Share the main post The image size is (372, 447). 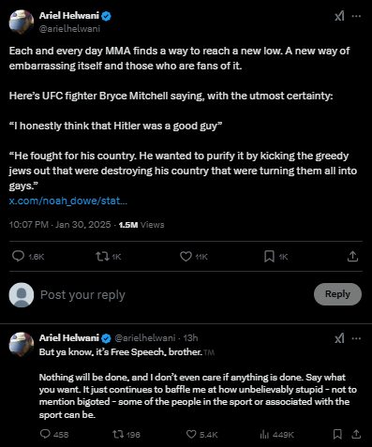pos(352,257)
